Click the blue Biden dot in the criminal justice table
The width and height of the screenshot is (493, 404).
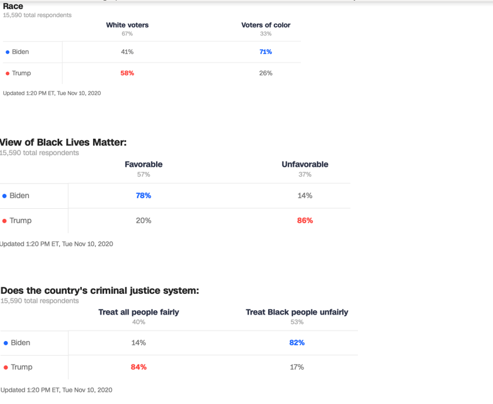(6, 343)
